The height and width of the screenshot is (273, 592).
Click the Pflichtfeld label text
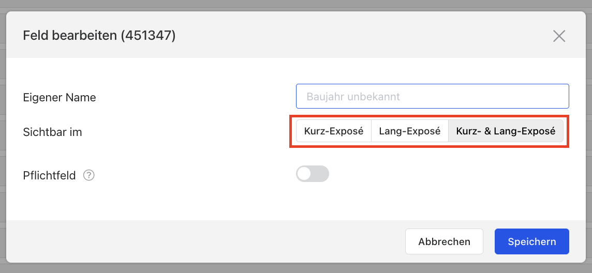pyautogui.click(x=50, y=176)
